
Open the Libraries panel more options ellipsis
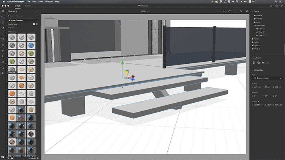(37, 11)
